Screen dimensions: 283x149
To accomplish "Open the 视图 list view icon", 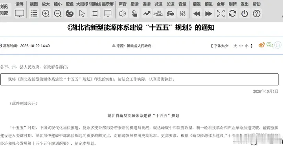I will tap(34, 13).
